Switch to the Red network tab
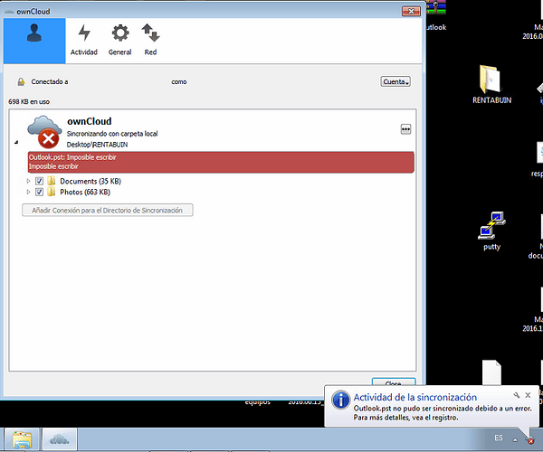 point(150,40)
